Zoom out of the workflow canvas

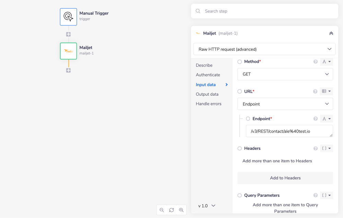(162, 210)
